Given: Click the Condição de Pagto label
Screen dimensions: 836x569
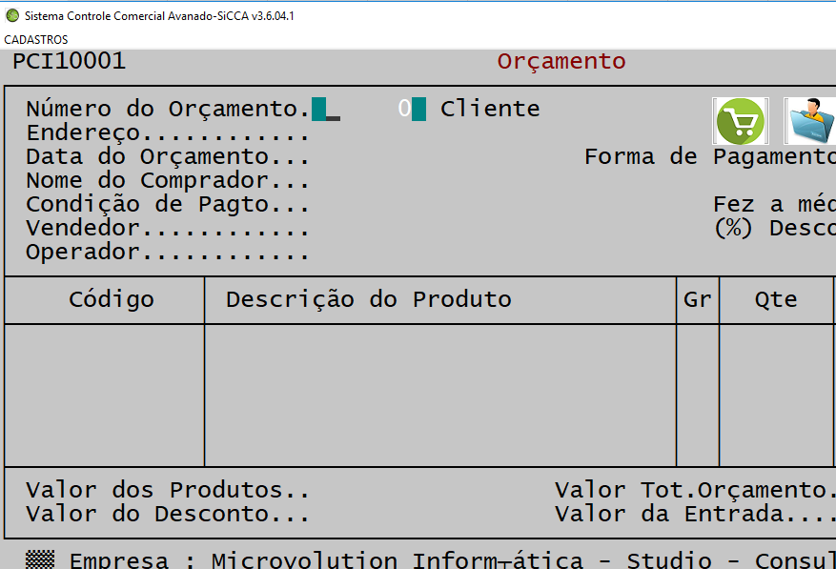Looking at the screenshot, I should coord(168,205).
